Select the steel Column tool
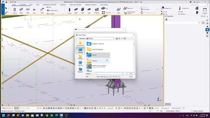 click(14, 10)
